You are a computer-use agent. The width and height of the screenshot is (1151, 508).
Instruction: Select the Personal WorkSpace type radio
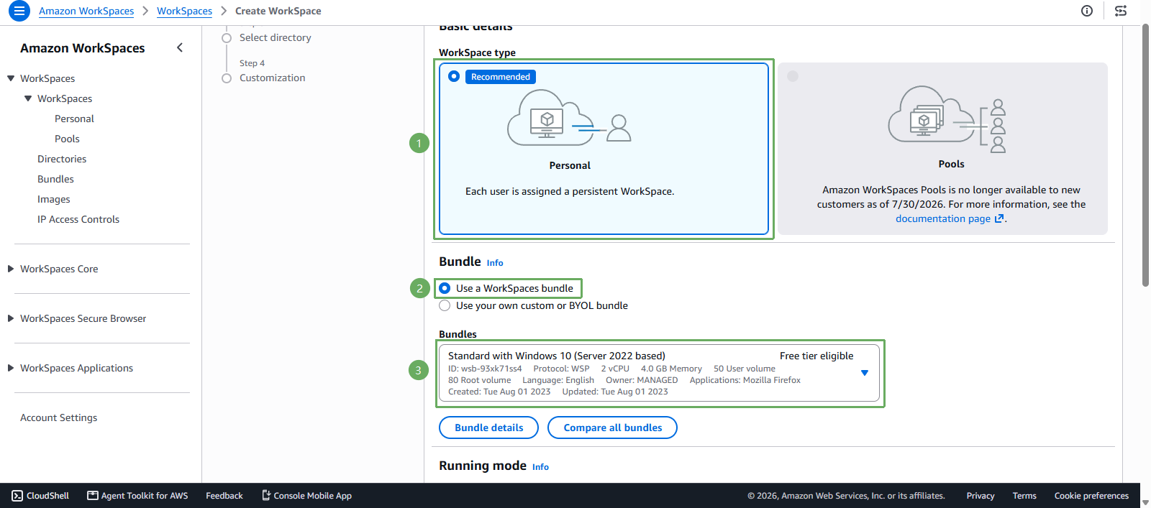pos(454,76)
